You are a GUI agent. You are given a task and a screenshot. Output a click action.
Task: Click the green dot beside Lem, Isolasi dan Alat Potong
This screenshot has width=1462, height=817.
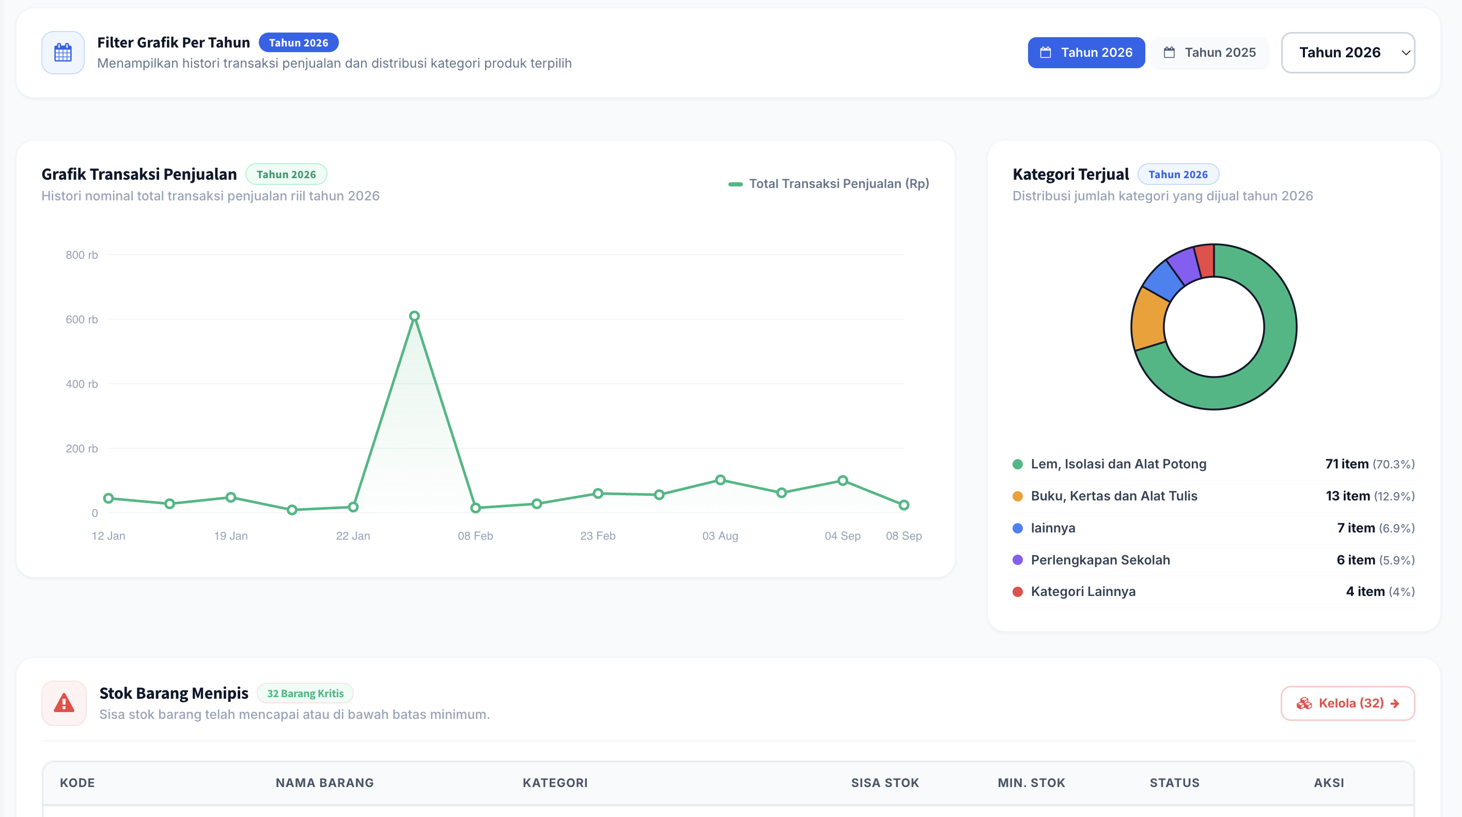pyautogui.click(x=1018, y=464)
